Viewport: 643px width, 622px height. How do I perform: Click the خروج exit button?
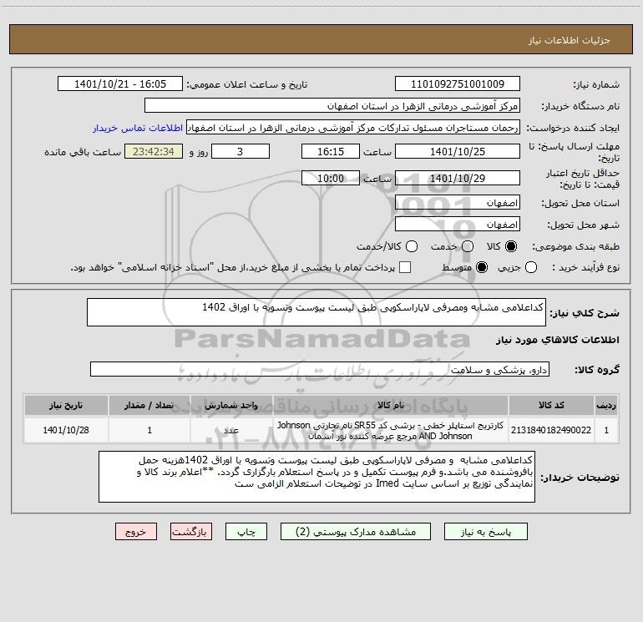click(136, 532)
